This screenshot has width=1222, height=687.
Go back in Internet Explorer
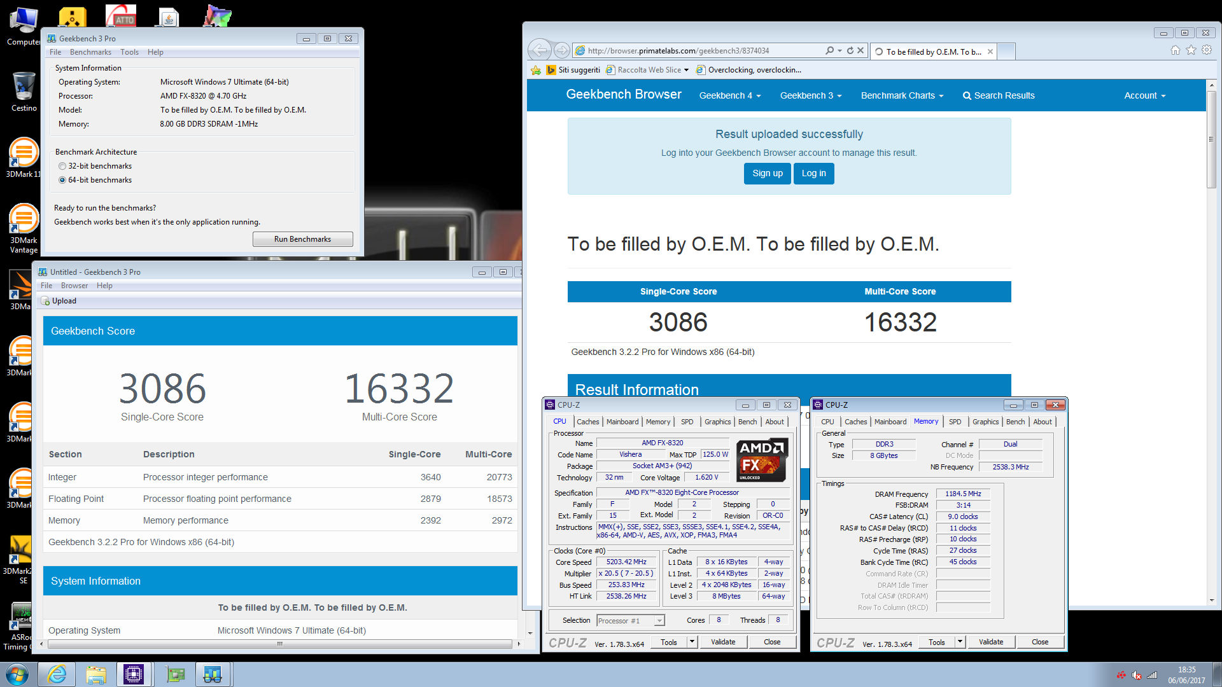pyautogui.click(x=540, y=50)
